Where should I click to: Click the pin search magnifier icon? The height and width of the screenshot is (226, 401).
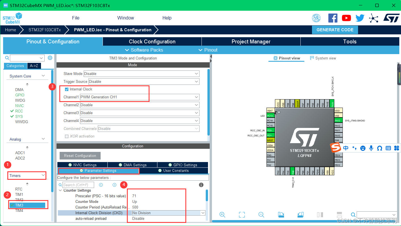pyautogui.click(x=353, y=215)
